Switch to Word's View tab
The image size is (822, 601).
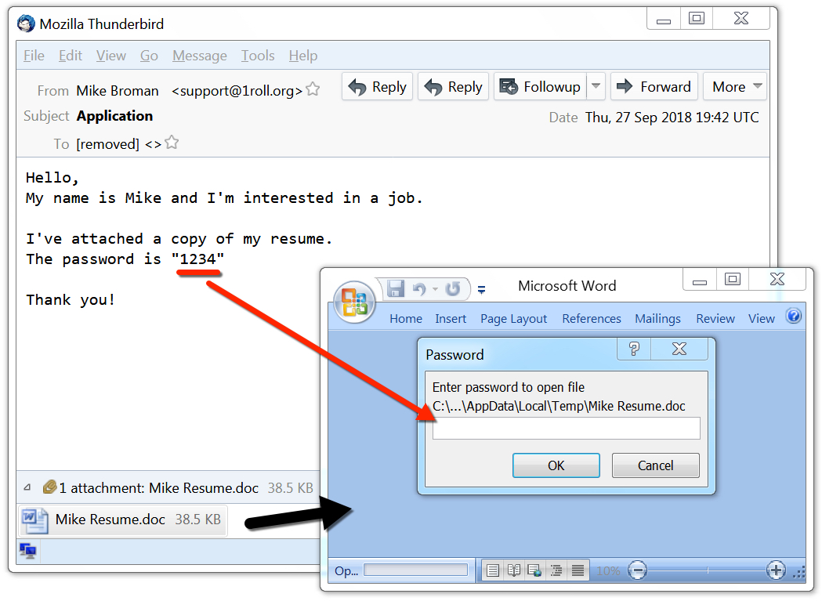click(761, 319)
